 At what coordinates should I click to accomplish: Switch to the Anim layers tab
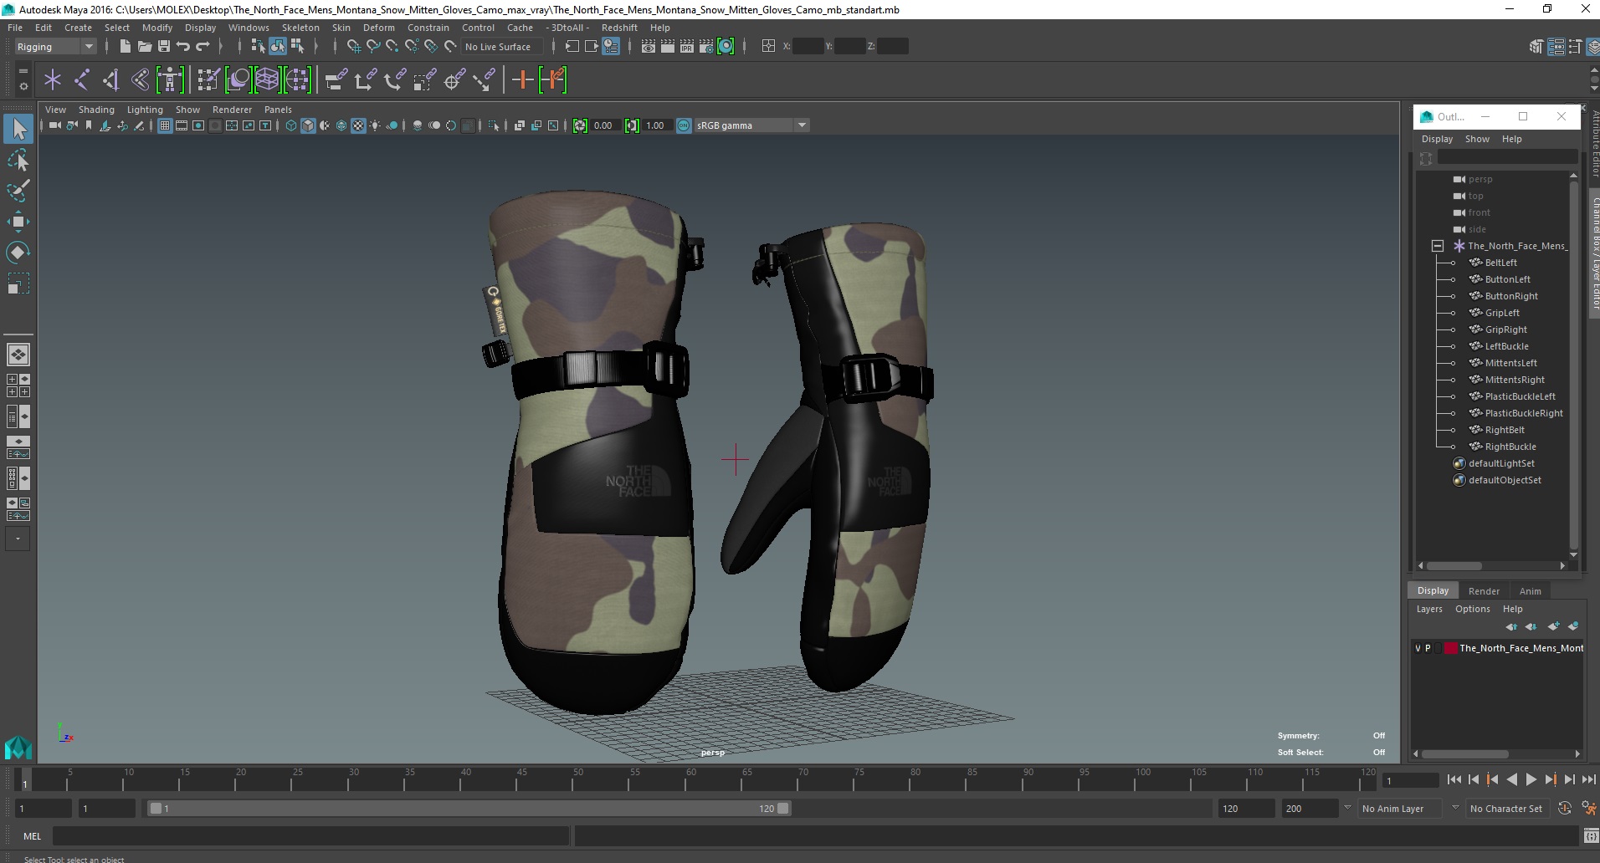[x=1530, y=591]
